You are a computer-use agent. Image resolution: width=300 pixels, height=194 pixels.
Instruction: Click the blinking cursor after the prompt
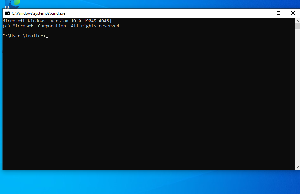pyautogui.click(x=47, y=37)
